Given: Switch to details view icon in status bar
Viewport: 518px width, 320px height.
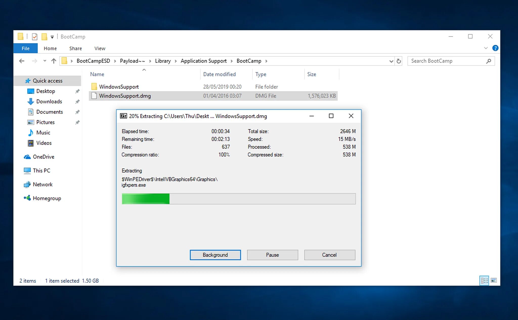Looking at the screenshot, I should [x=484, y=280].
